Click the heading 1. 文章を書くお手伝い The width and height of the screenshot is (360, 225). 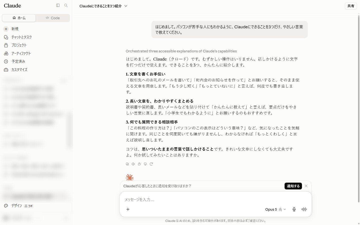[145, 74]
